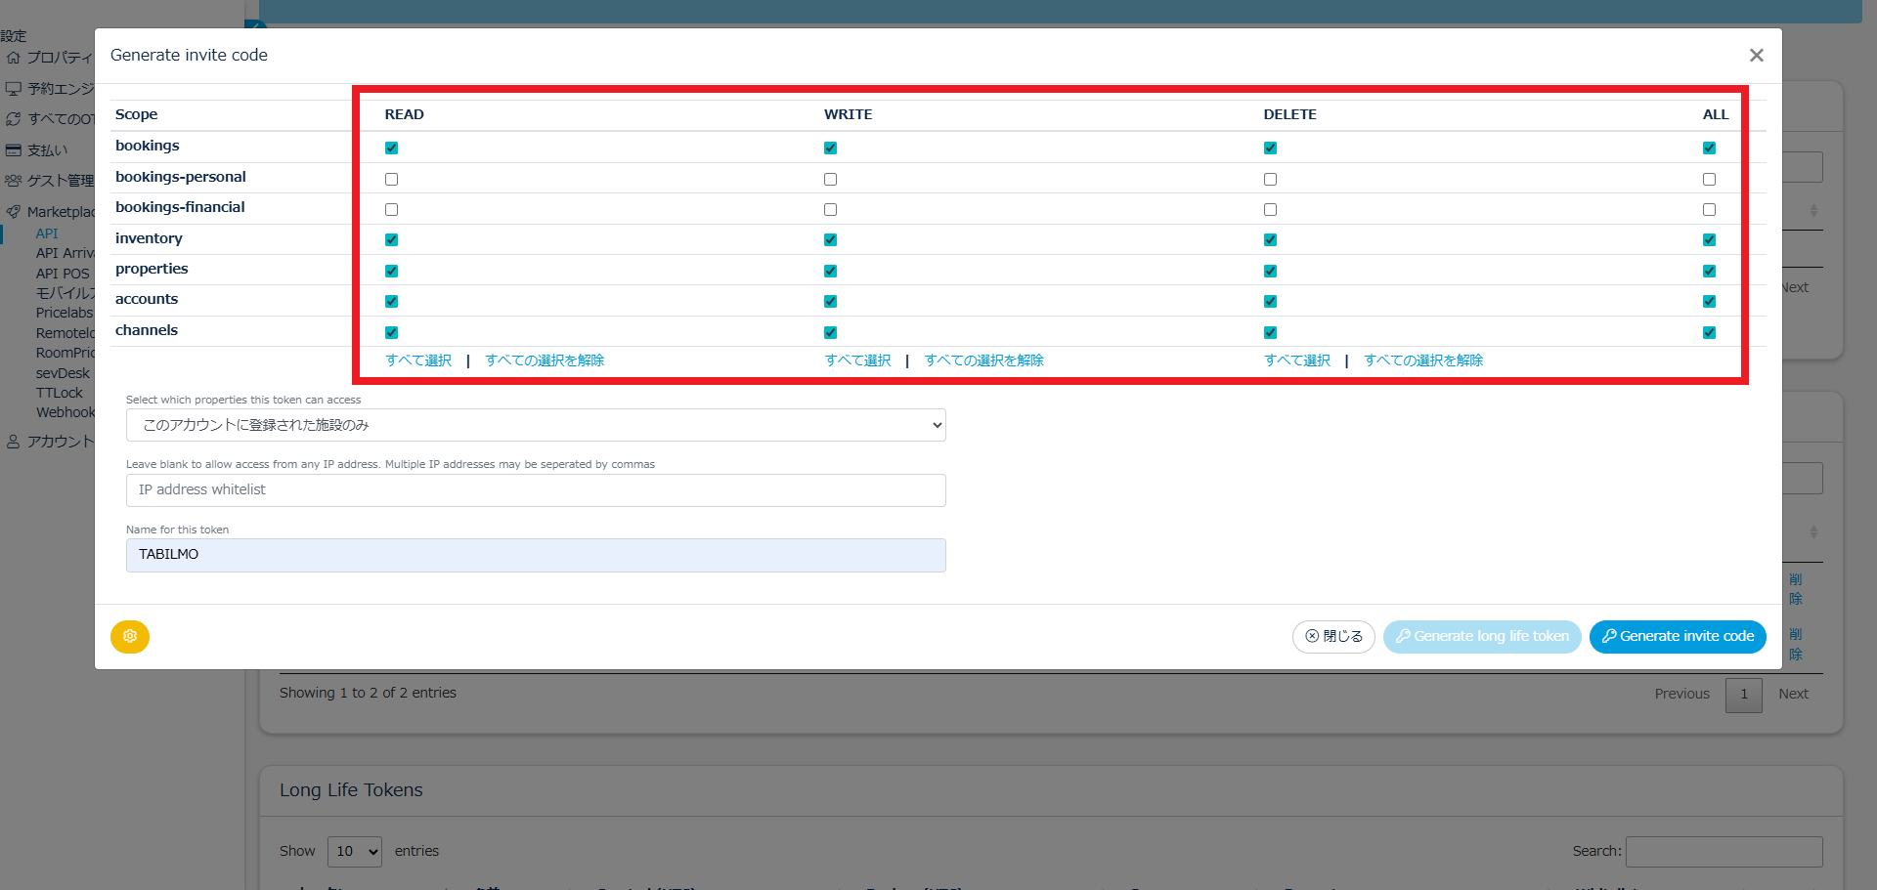Viewport: 1877px width, 890px height.
Task: Click the yellow gear settings icon
Action: click(130, 637)
